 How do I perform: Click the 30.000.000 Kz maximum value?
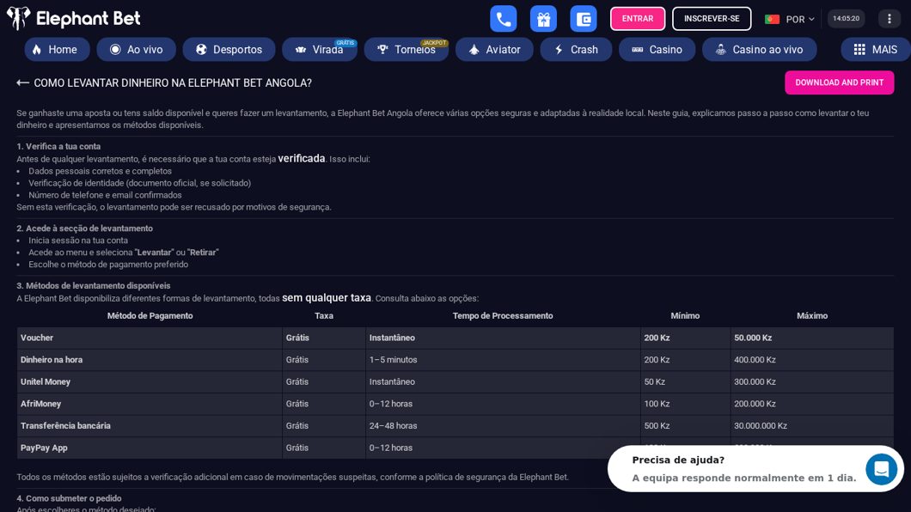(761, 426)
